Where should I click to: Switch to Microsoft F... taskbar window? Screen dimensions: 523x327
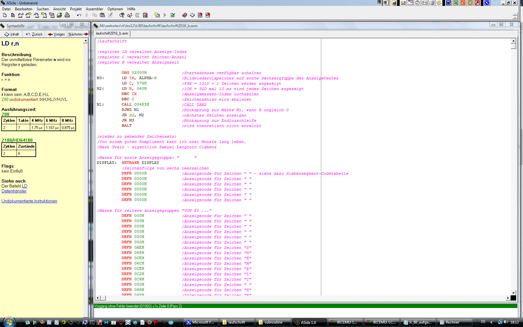pos(200,322)
